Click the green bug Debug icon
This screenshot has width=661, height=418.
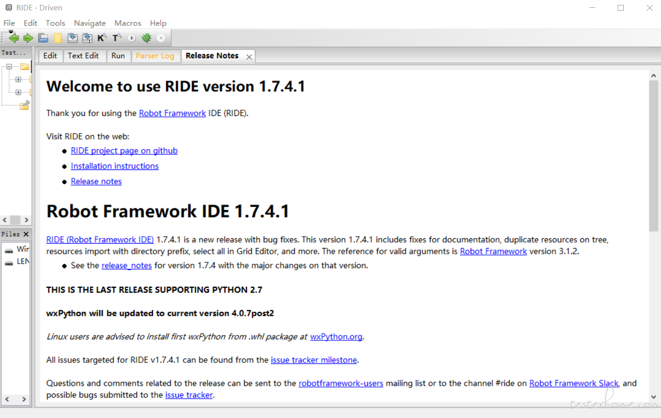click(146, 38)
